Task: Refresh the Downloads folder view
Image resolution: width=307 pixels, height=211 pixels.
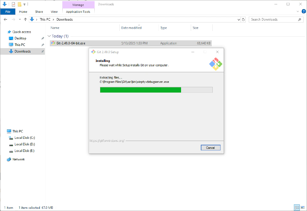Action: [x=244, y=19]
